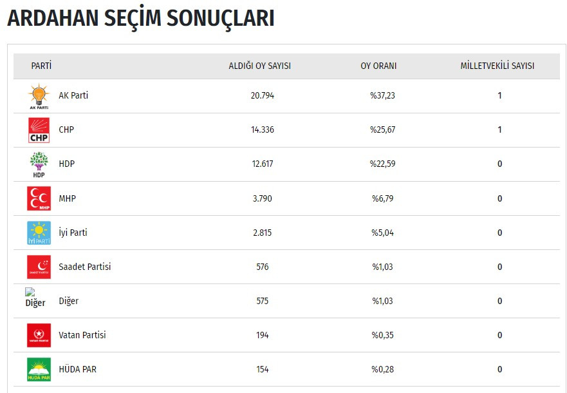Click the AK Parti vote count 20.794
The height and width of the screenshot is (393, 567).
(262, 95)
